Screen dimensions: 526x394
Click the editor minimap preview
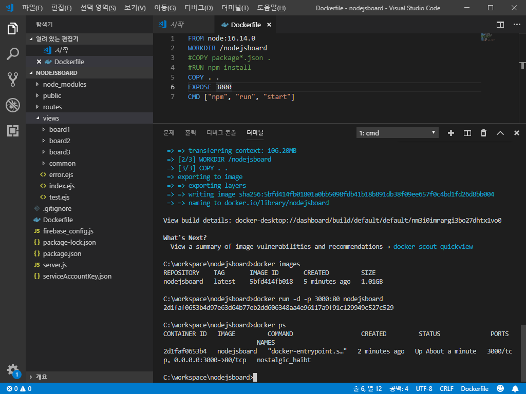[x=488, y=37]
